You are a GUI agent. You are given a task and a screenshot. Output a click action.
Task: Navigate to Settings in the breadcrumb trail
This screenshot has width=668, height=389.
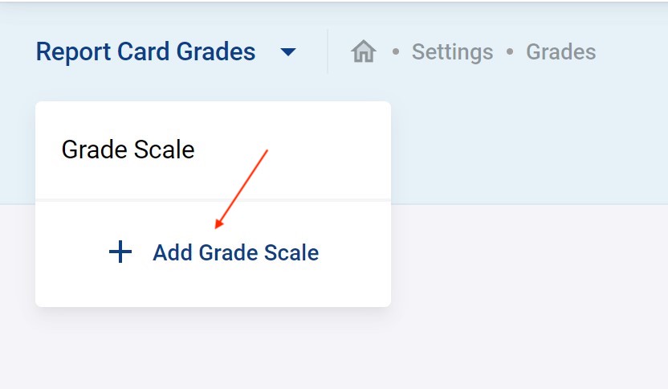click(452, 52)
